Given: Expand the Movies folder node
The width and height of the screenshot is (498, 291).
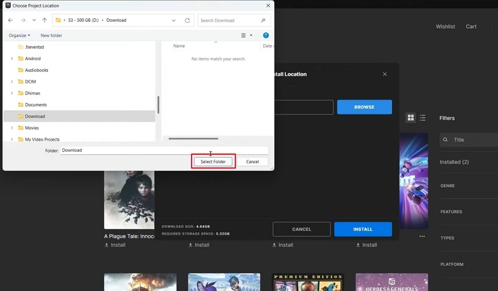Looking at the screenshot, I should [x=12, y=128].
